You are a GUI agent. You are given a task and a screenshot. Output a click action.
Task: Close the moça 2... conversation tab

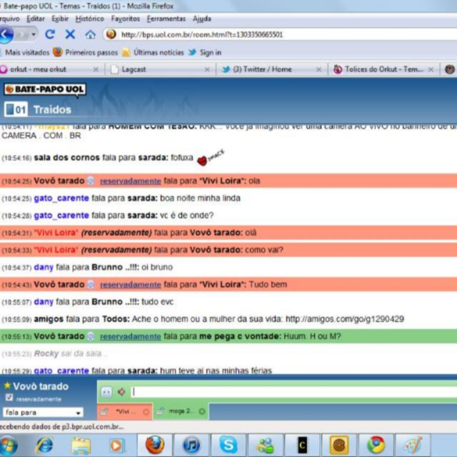coord(202,412)
